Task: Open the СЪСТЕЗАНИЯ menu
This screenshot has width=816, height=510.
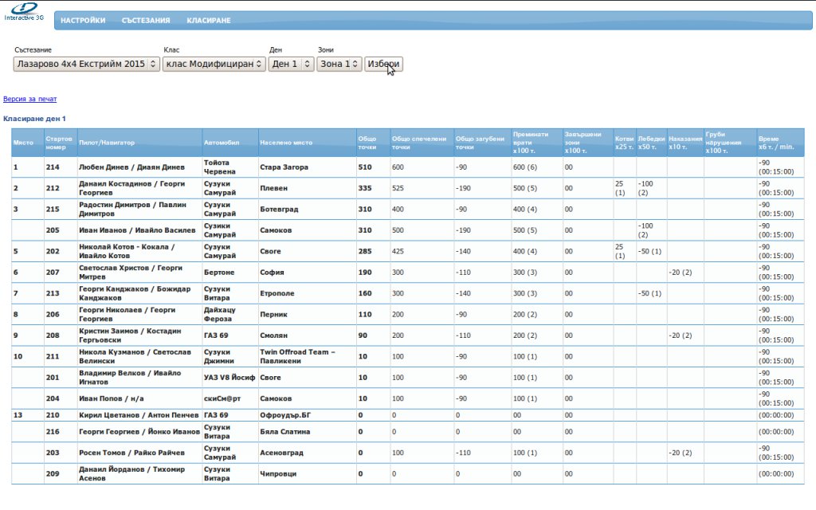Action: [x=146, y=21]
